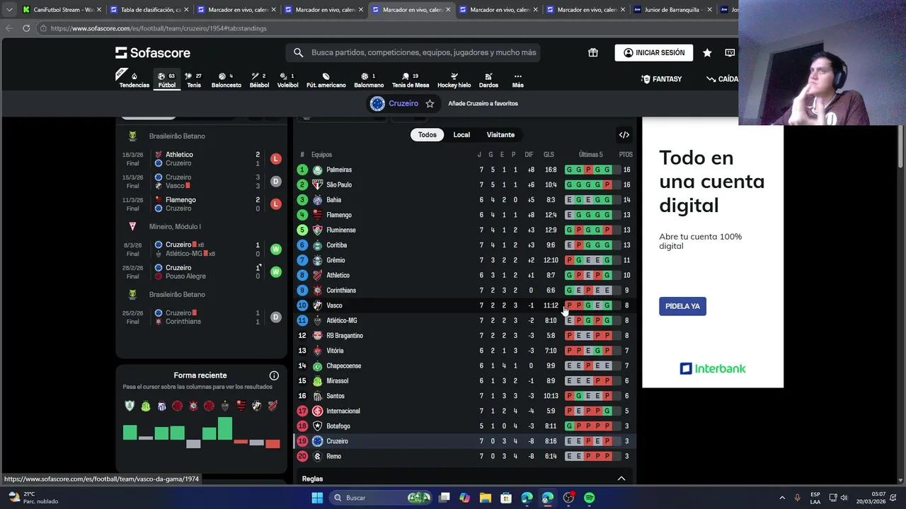
Task: Reload the page in browser
Action: pyautogui.click(x=26, y=28)
